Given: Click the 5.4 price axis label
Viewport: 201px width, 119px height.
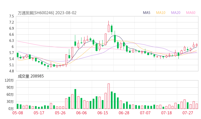Looking at the screenshot, I should [x=11, y=59].
